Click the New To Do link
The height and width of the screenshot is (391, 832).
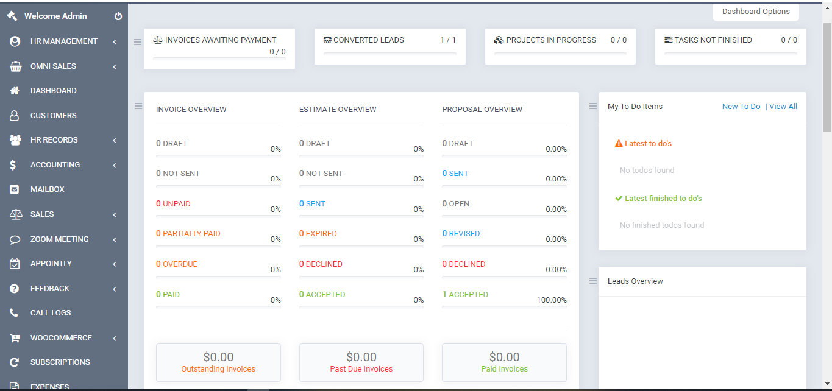tap(741, 107)
